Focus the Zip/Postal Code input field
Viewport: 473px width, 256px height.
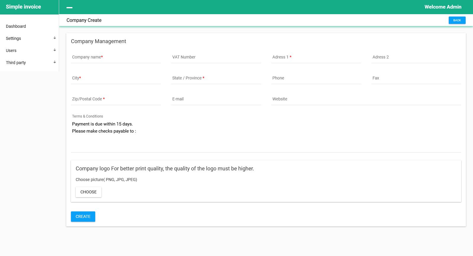116,99
